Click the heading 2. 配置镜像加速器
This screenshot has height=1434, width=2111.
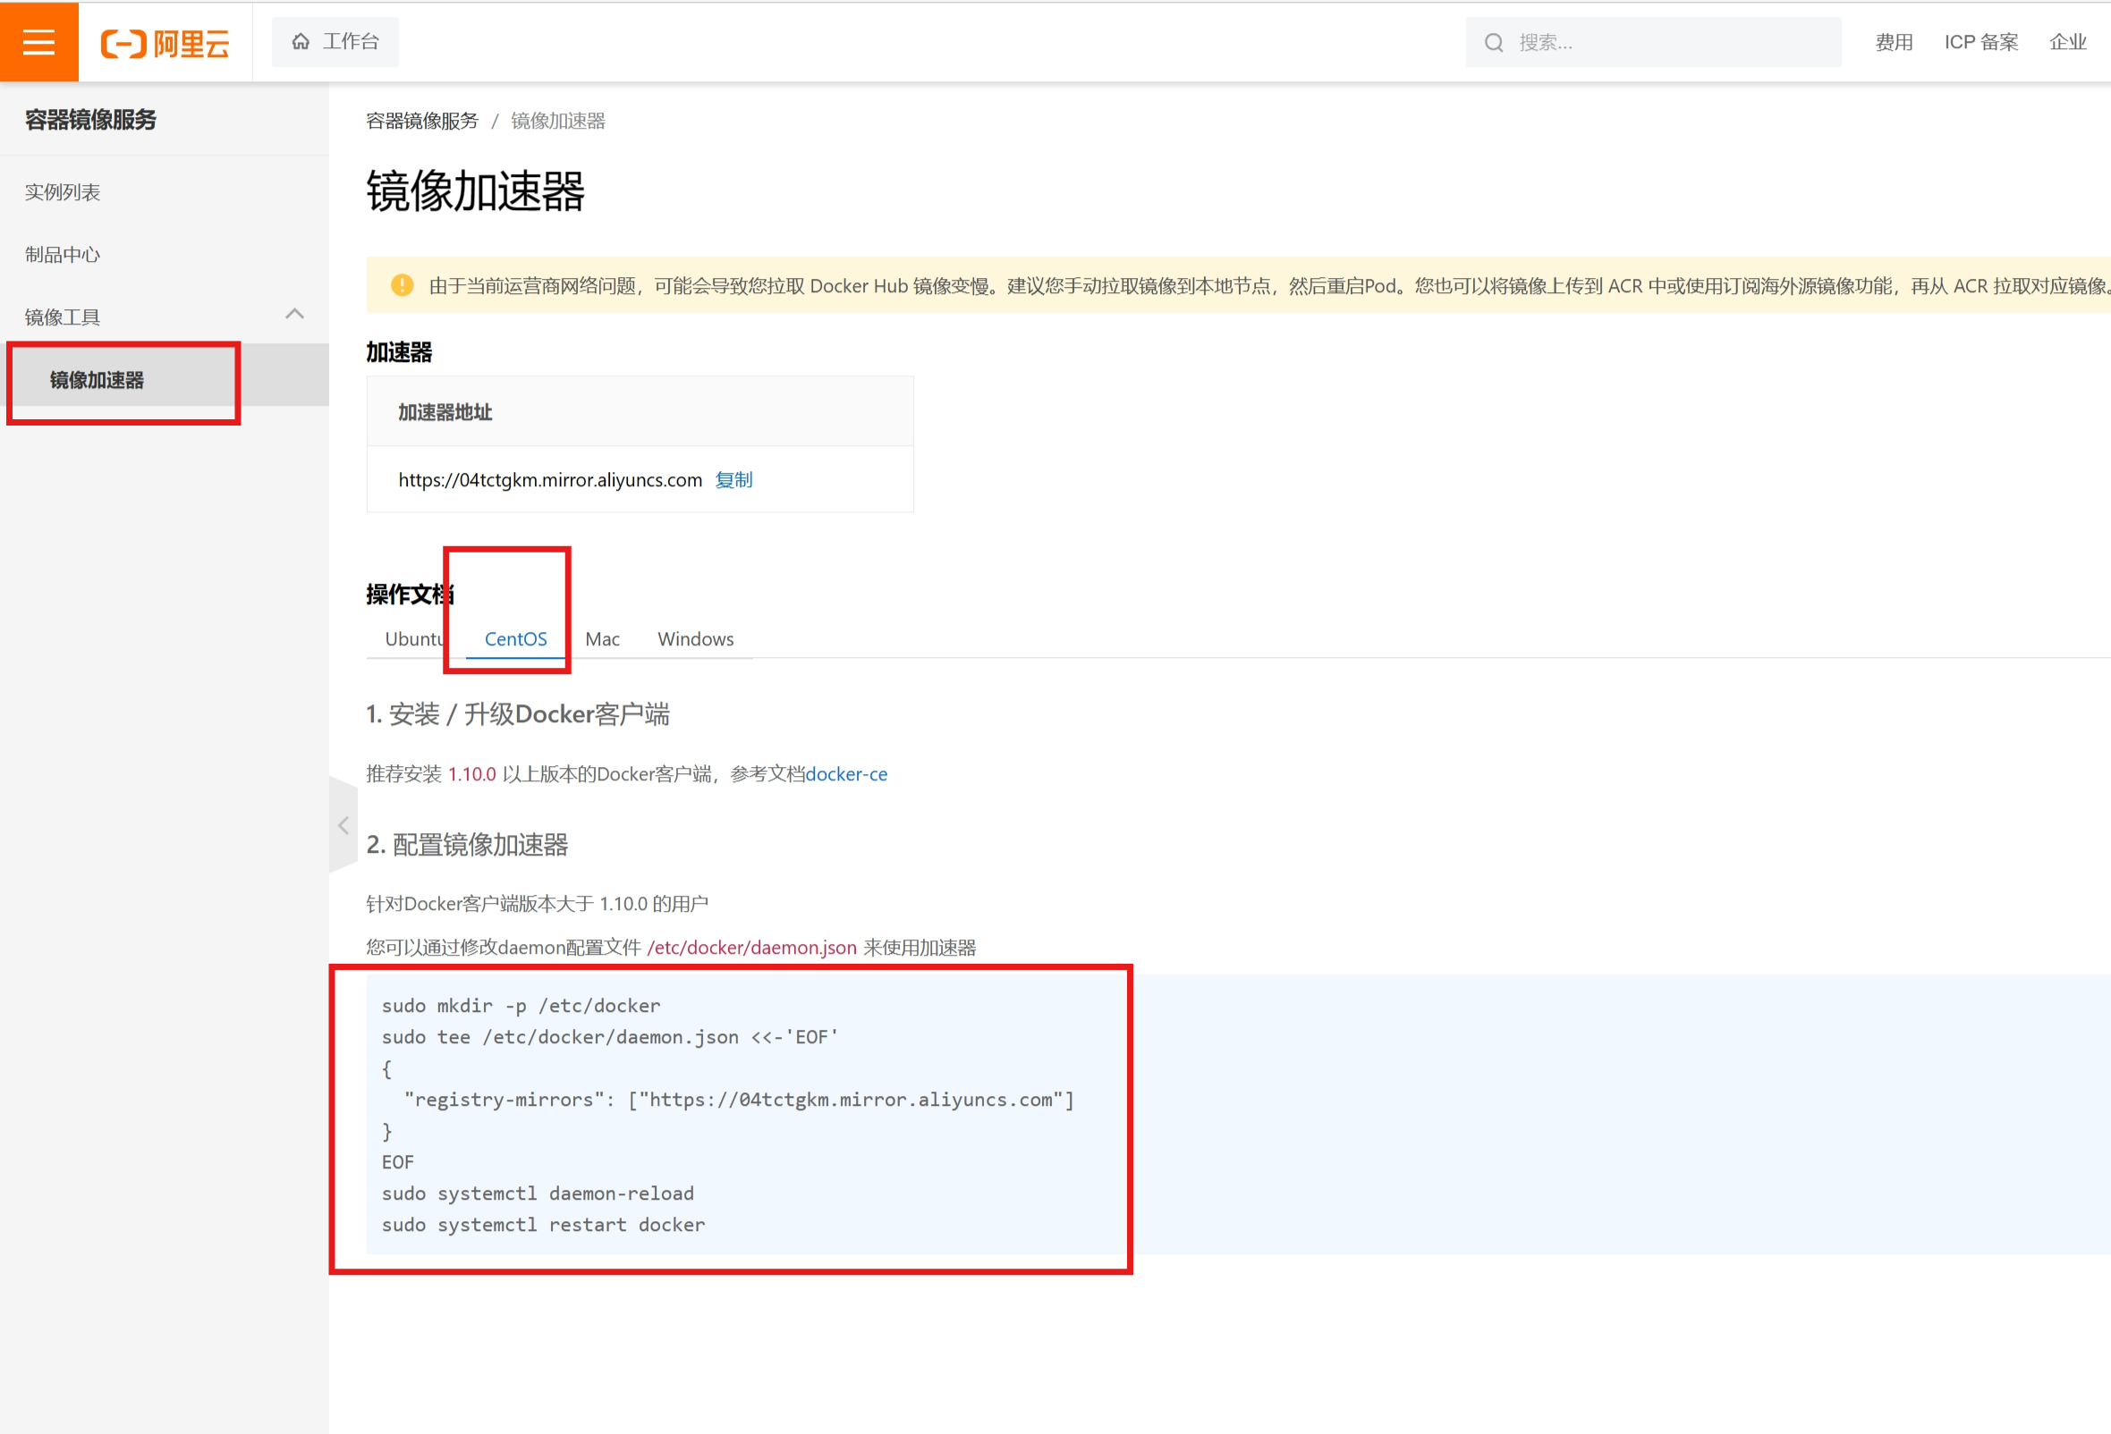tap(467, 845)
